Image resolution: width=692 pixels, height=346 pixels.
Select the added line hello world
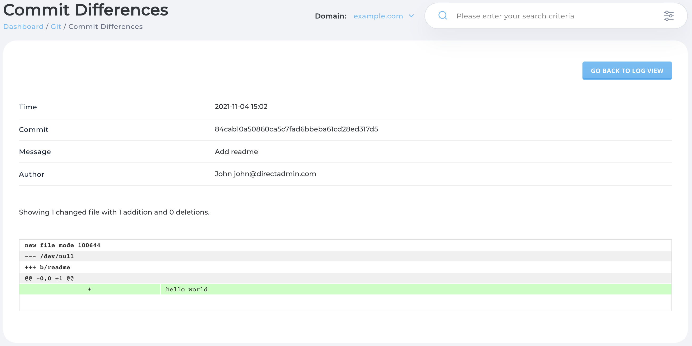tap(186, 289)
